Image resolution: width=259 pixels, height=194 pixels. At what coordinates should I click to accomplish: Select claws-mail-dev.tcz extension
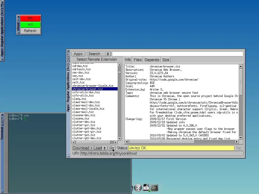point(95,102)
